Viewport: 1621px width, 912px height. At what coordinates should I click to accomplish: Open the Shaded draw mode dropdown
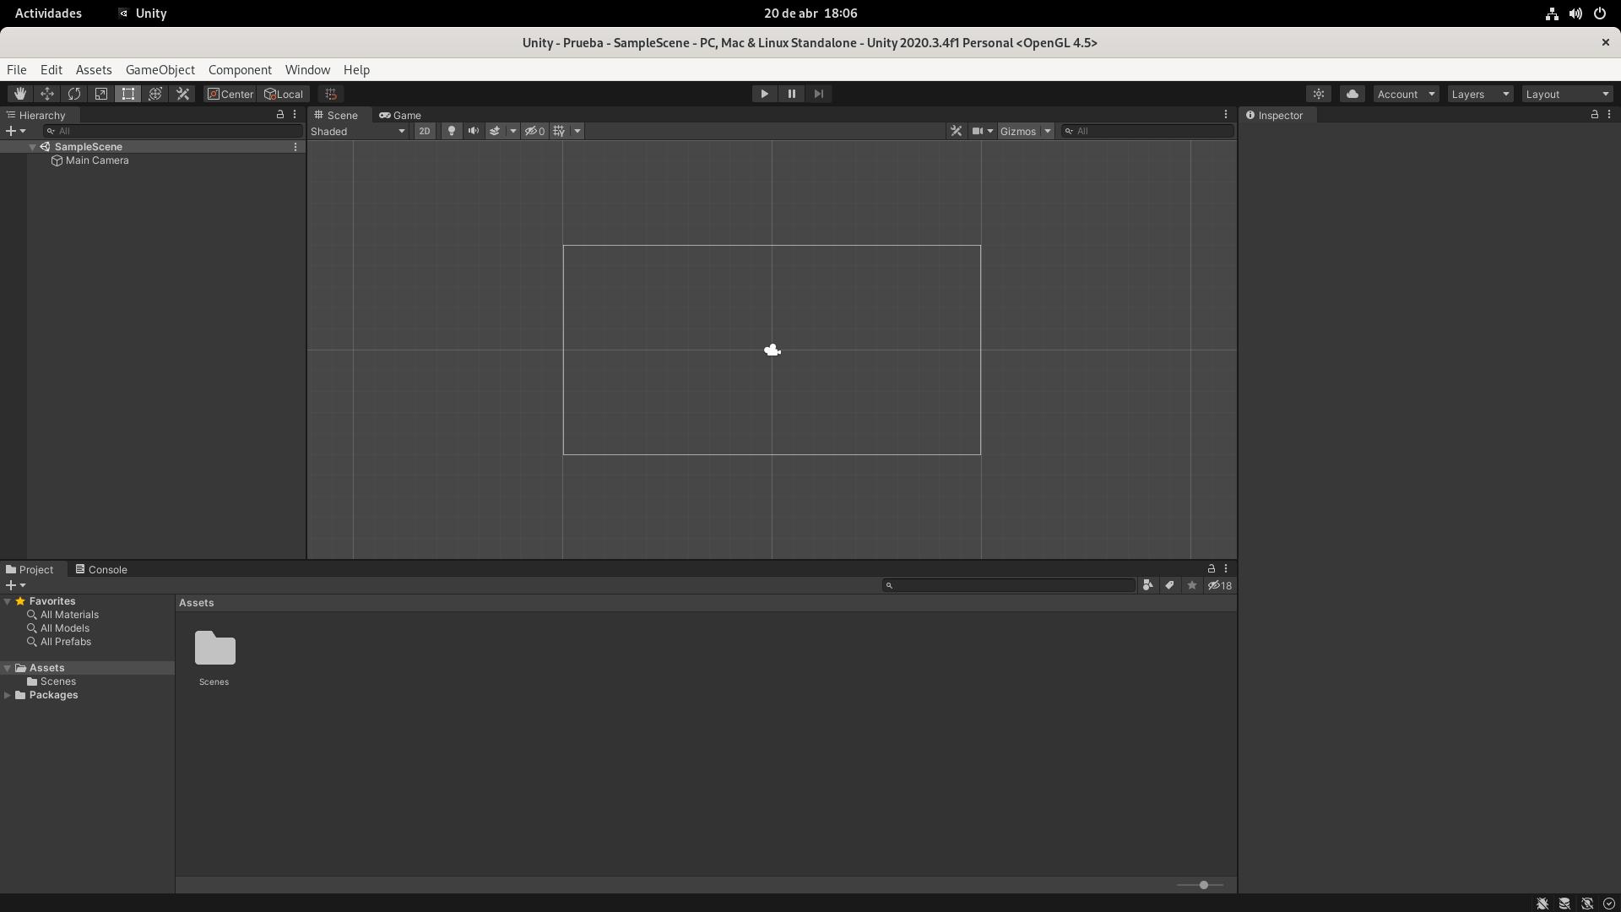tap(358, 131)
